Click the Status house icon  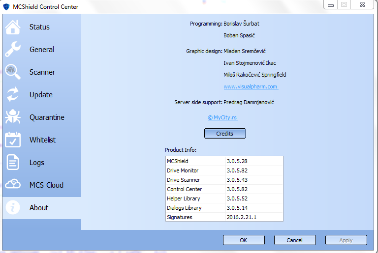point(13,27)
